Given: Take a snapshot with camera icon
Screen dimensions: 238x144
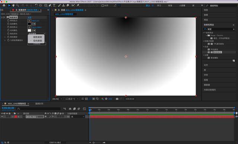Looking at the screenshot, I should (x=117, y=99).
